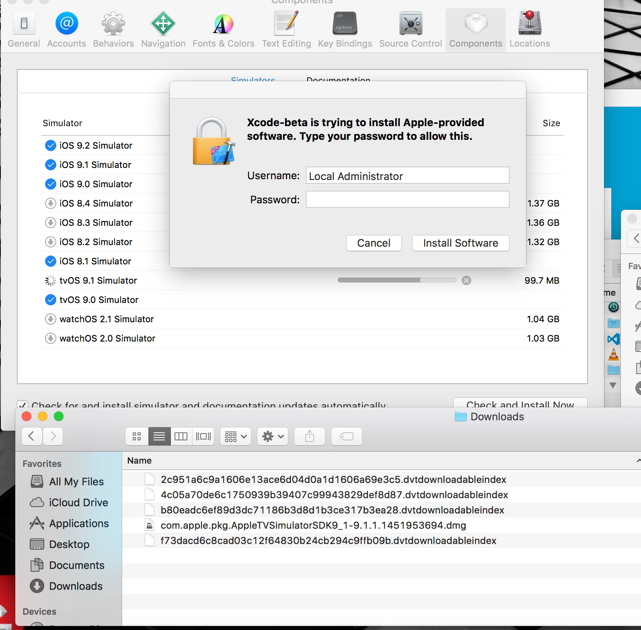
Task: Open the Navigation preferences pane
Action: (x=163, y=30)
